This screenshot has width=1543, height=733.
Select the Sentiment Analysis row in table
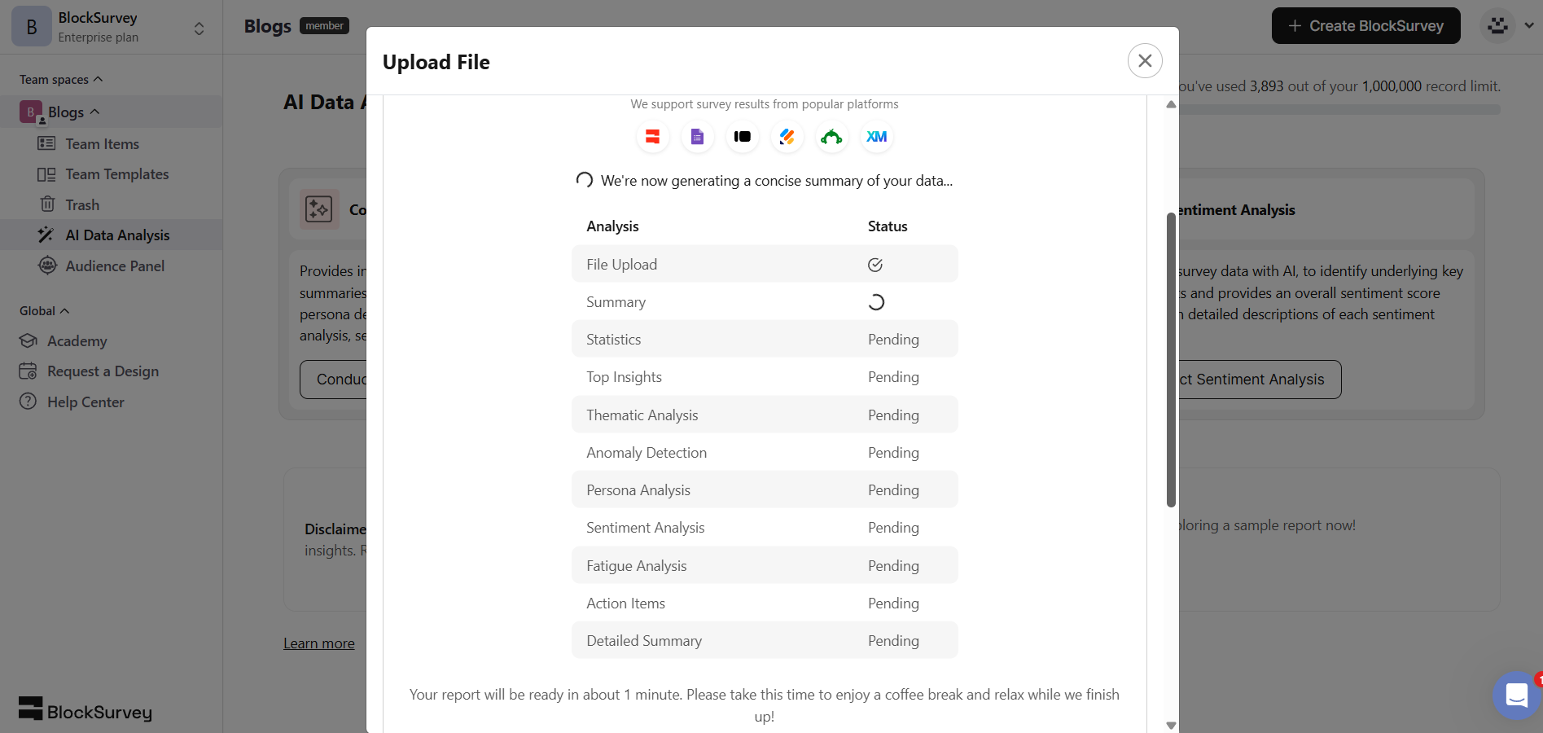[765, 528]
